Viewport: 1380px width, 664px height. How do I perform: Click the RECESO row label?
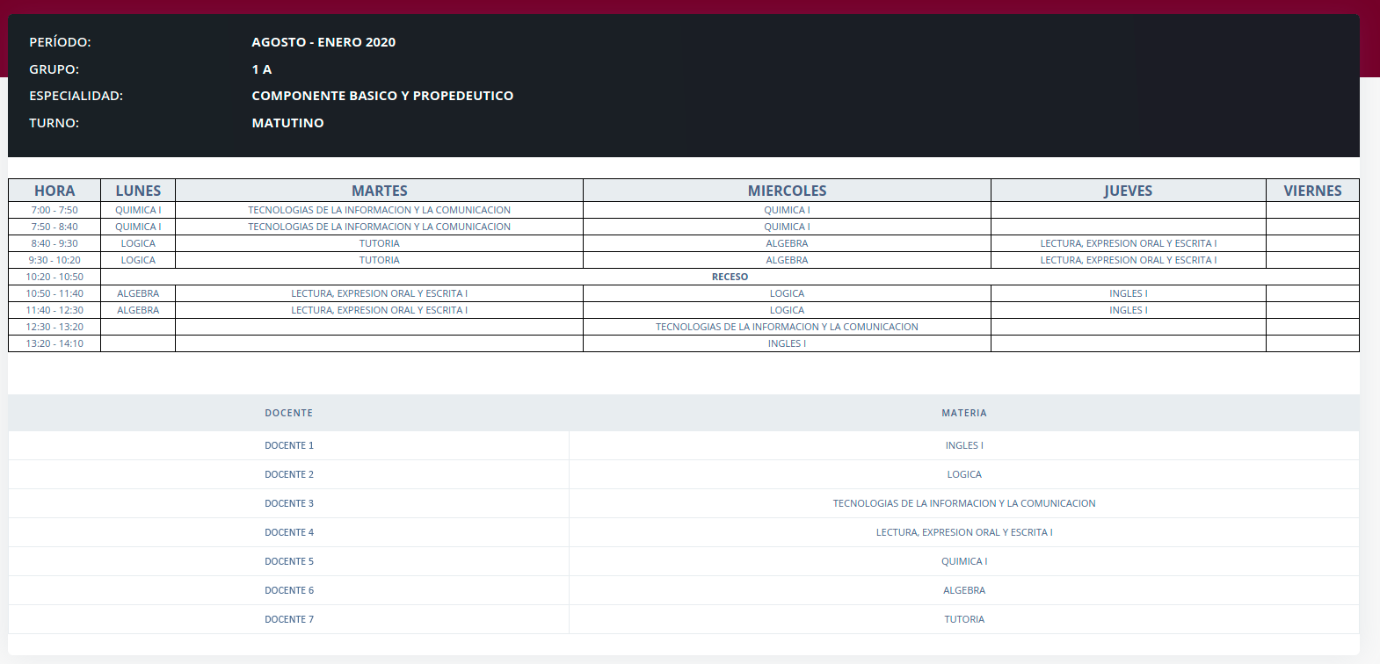[730, 277]
